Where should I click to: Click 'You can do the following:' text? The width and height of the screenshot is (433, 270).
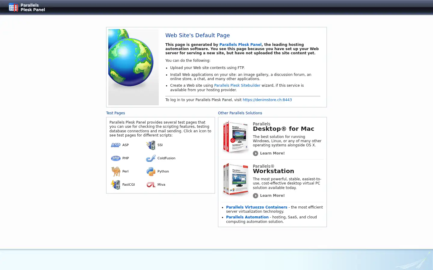coord(188,61)
